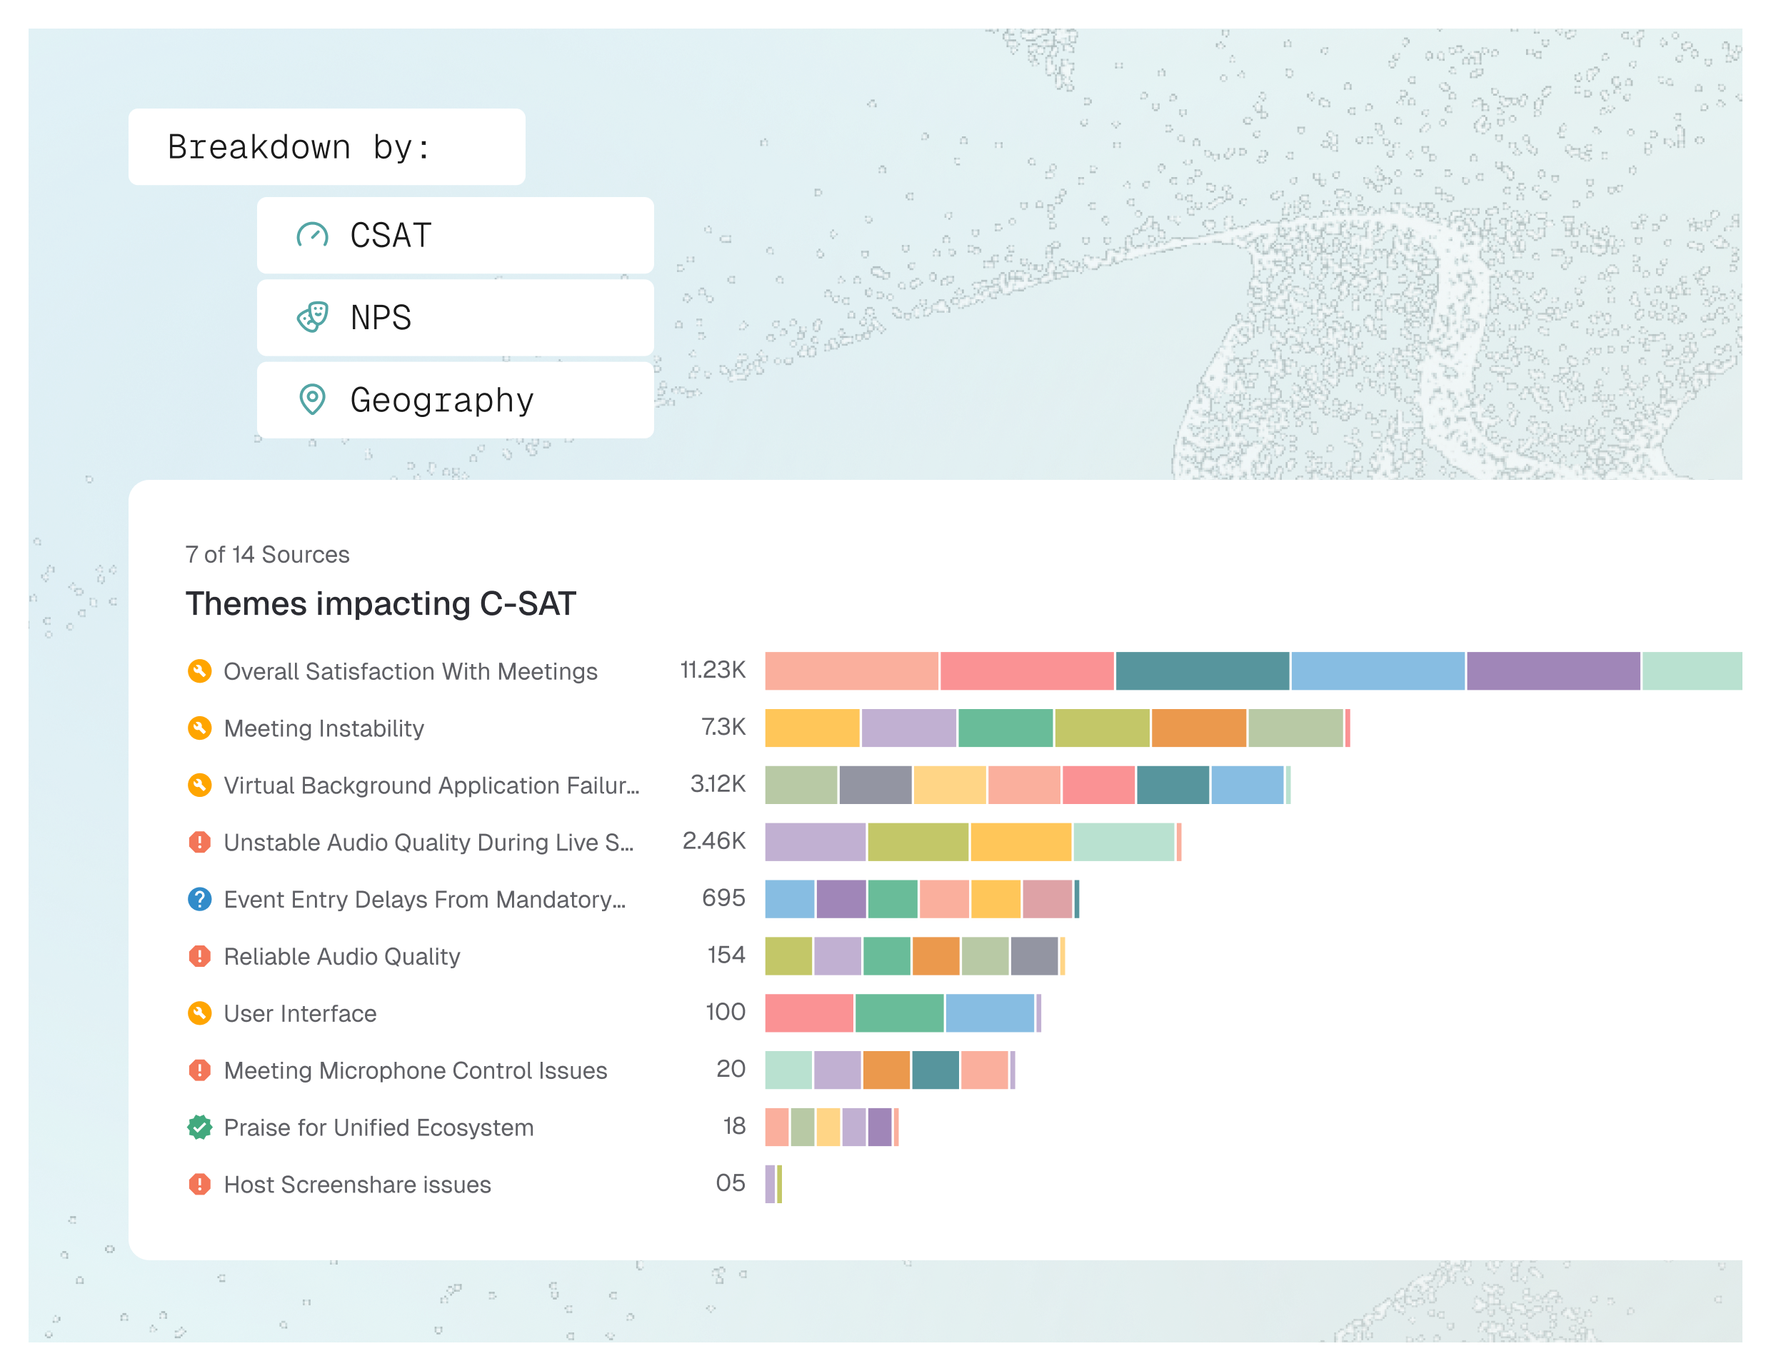Select the NPS breakdown option

pyautogui.click(x=455, y=317)
